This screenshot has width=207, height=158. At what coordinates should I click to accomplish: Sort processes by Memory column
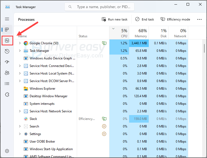(x=139, y=33)
